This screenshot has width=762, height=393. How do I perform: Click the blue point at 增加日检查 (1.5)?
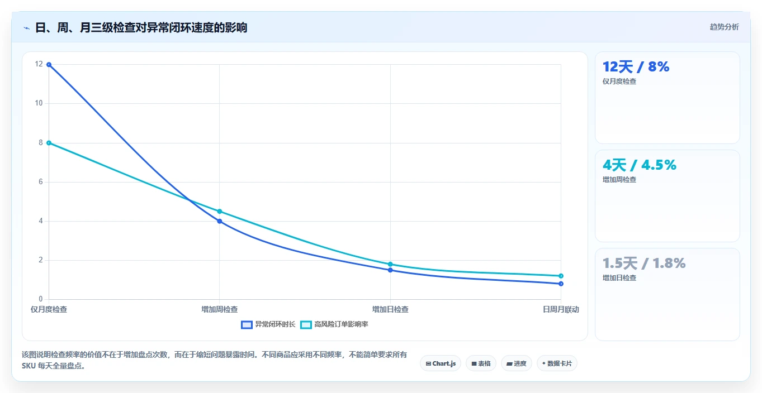(x=390, y=270)
